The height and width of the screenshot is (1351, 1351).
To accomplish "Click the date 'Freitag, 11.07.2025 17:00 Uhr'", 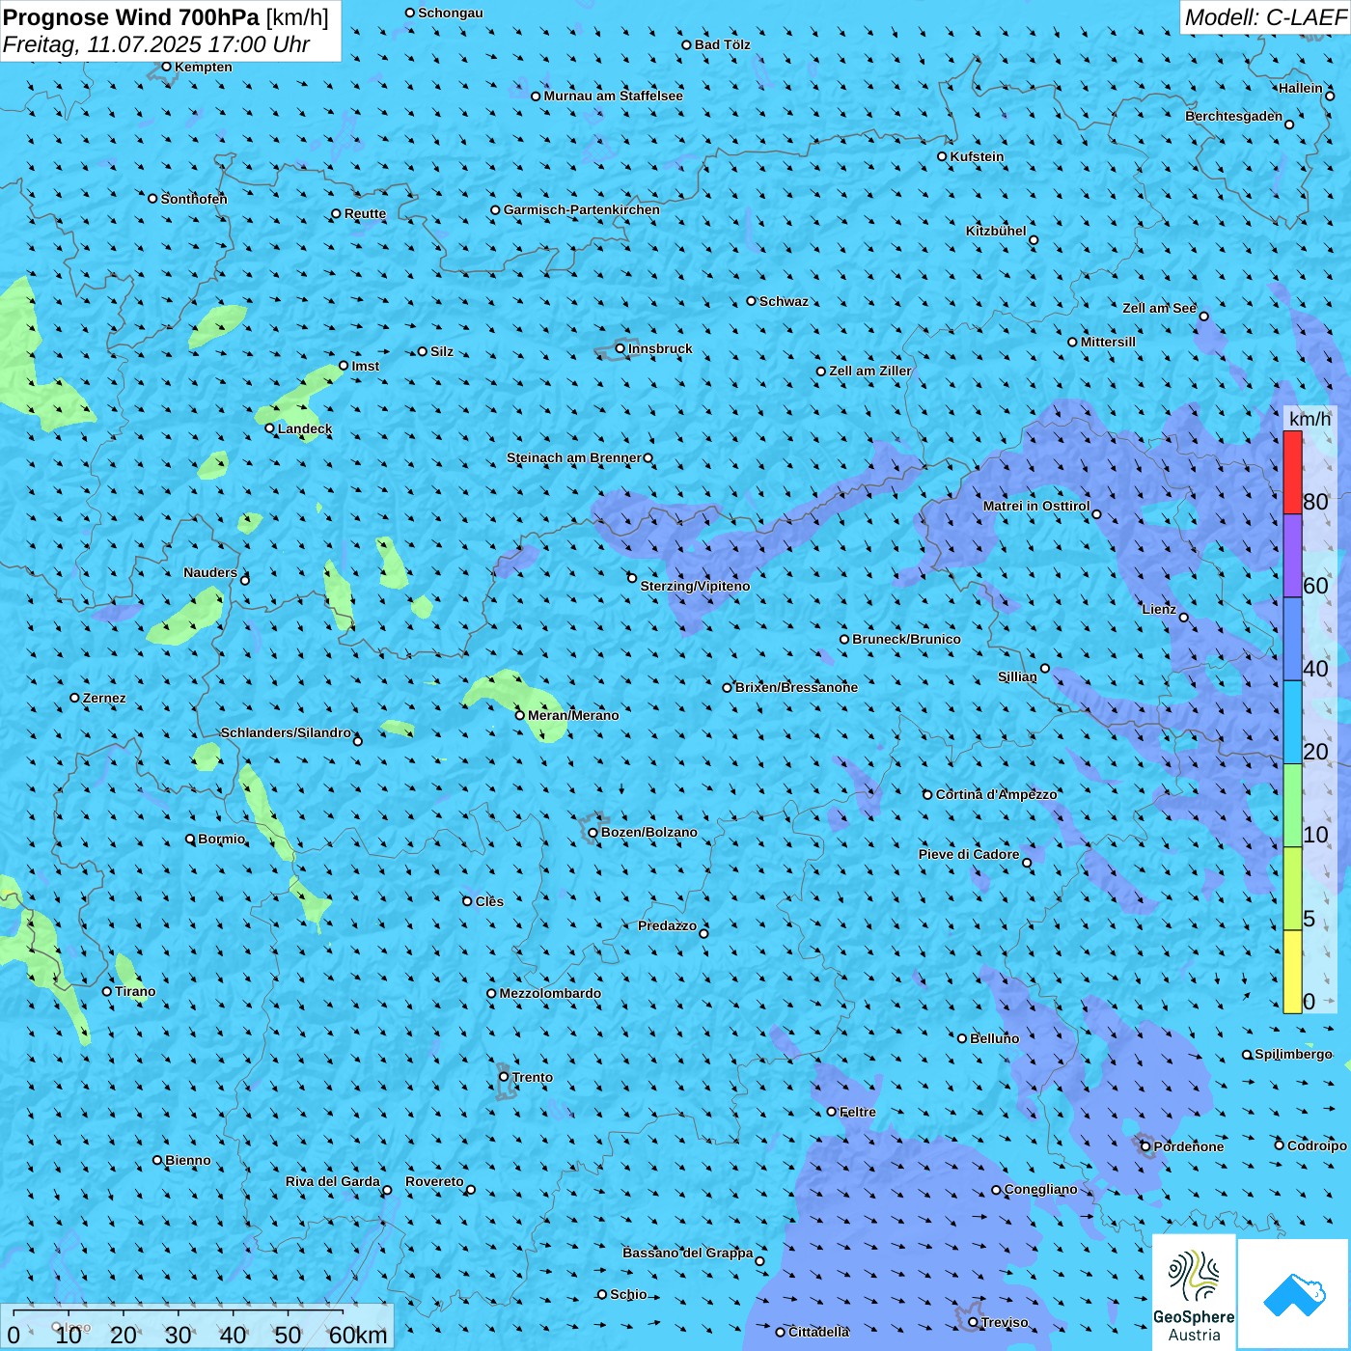I will coord(156,44).
